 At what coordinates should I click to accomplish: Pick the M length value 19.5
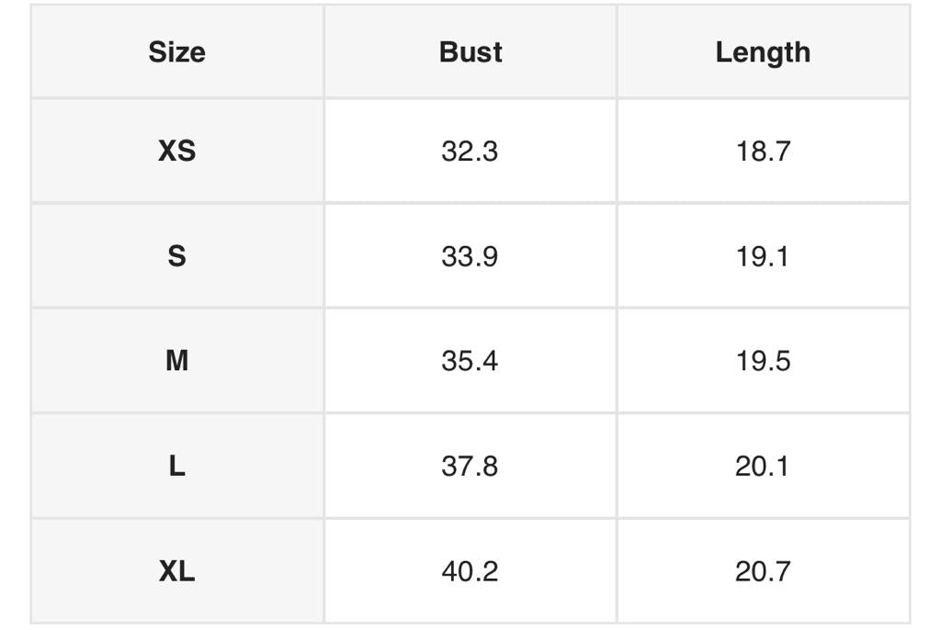[x=763, y=361]
